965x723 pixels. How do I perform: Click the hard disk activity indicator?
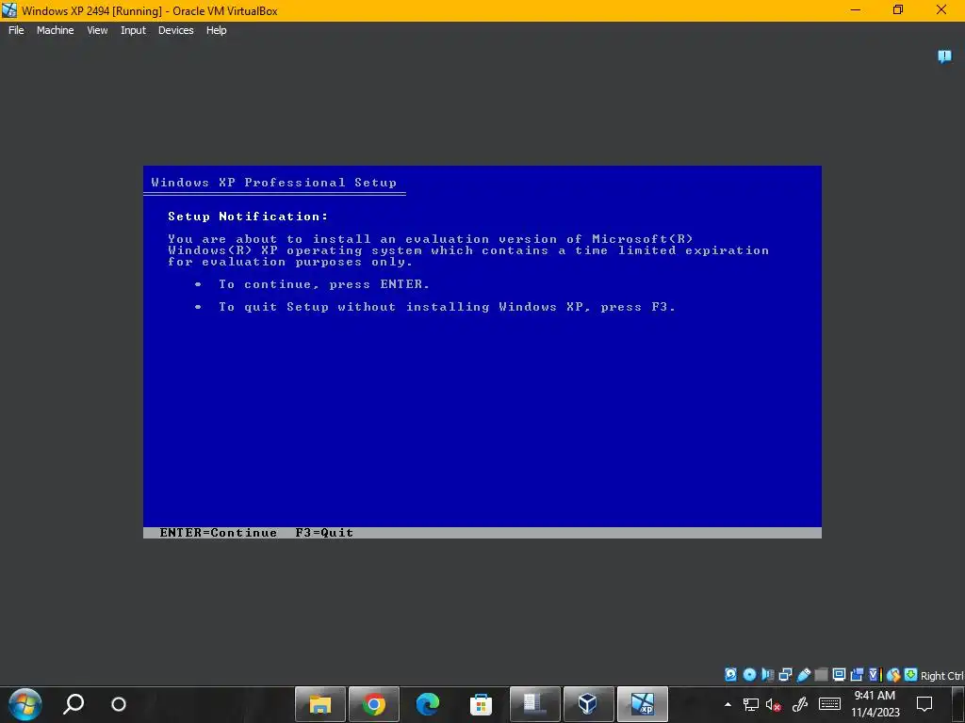tap(730, 674)
